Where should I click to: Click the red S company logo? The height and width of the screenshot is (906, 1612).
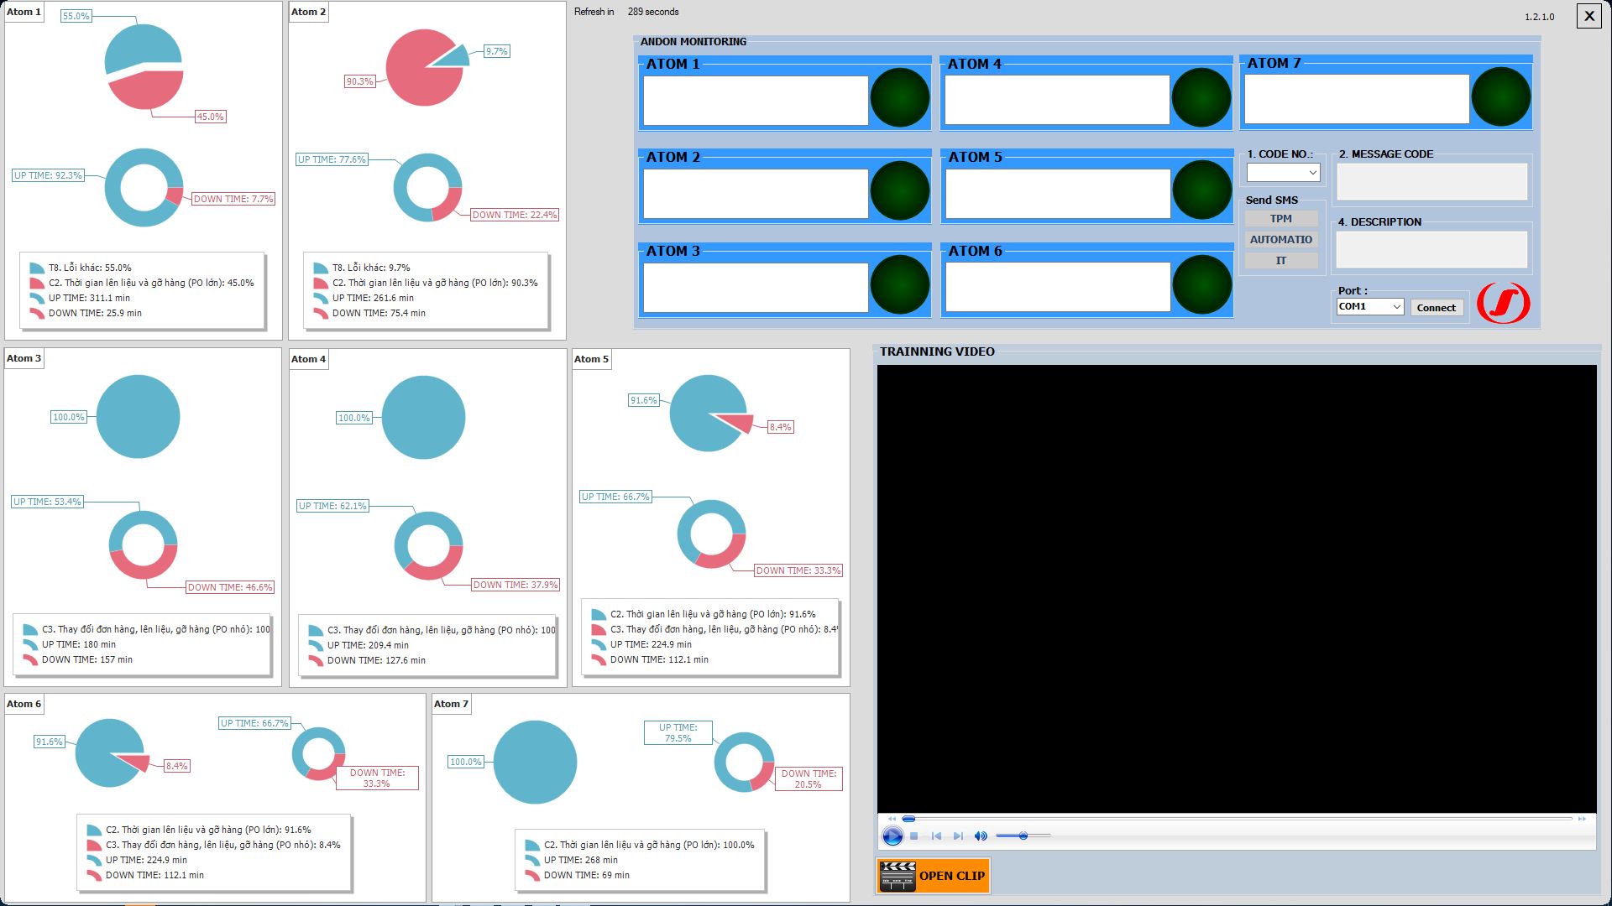tap(1503, 303)
